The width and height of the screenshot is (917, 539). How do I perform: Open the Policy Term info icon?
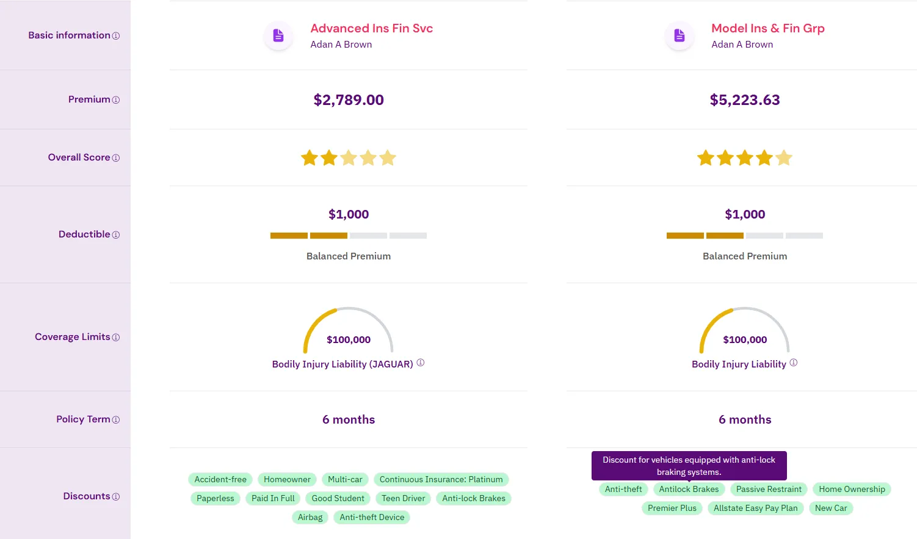tap(115, 419)
